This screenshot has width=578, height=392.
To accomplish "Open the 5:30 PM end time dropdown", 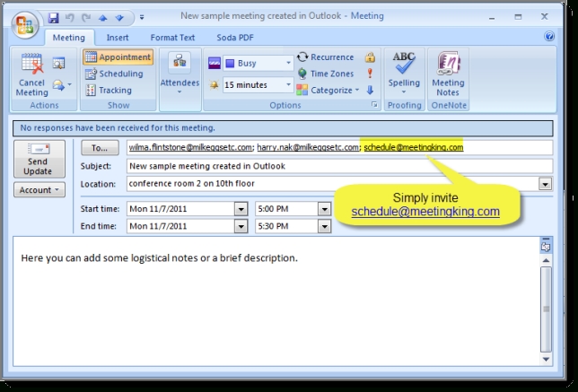I will [324, 226].
